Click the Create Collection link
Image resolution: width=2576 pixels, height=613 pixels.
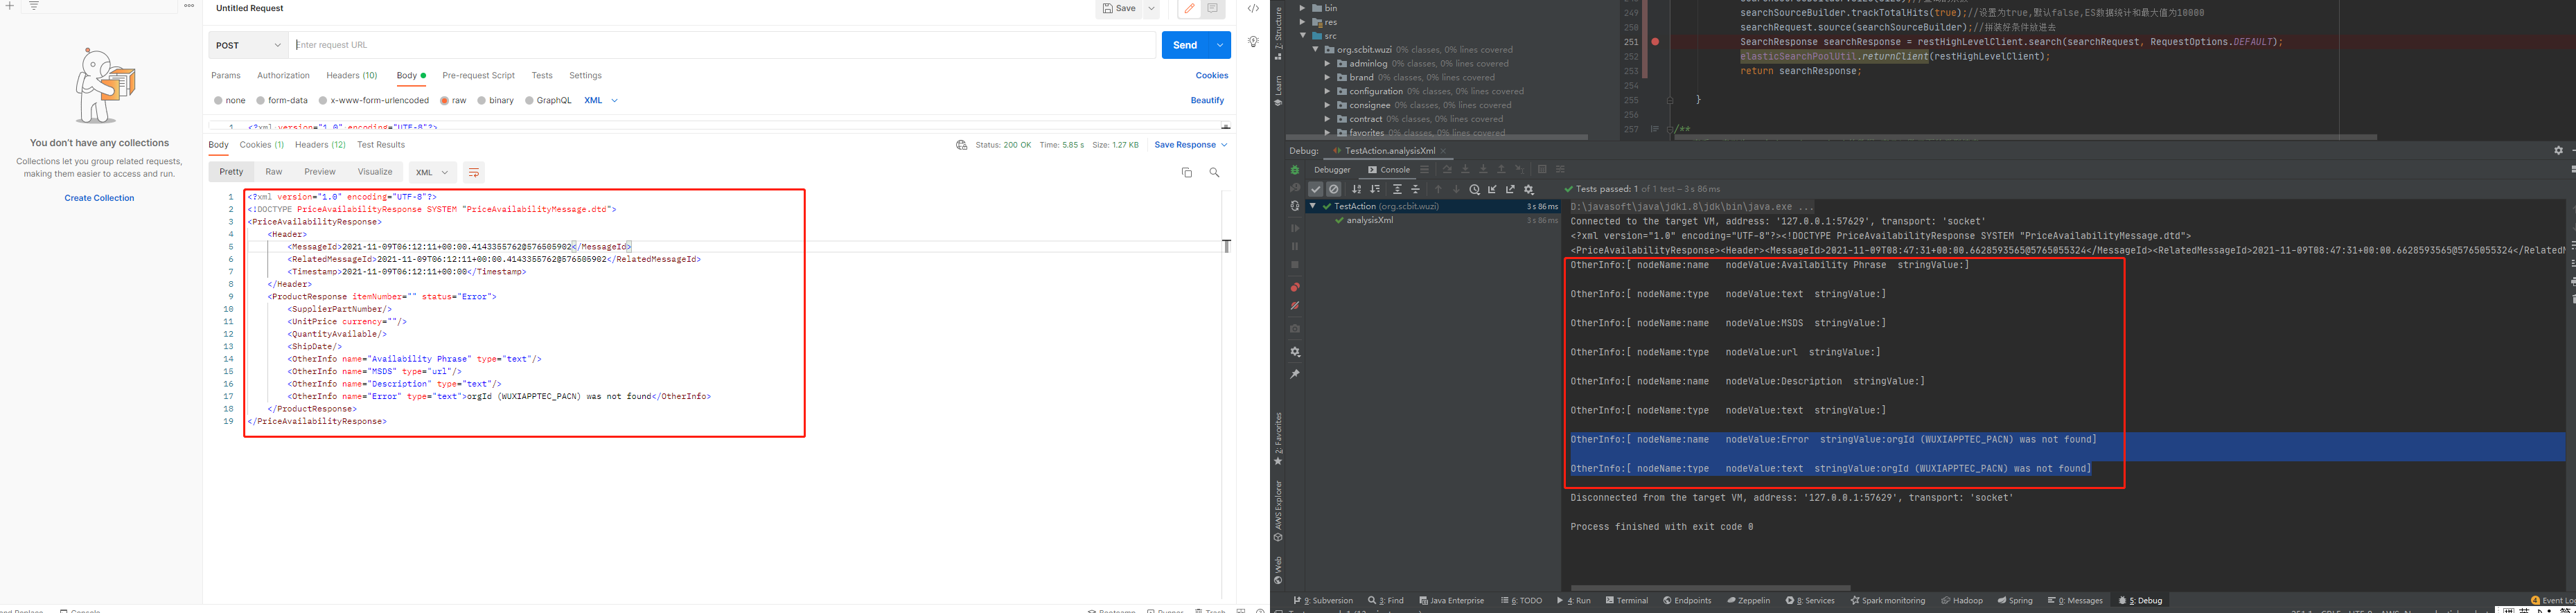(x=99, y=198)
